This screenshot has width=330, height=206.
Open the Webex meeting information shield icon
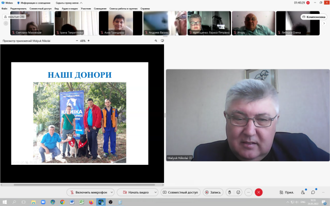(19, 3)
